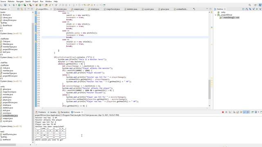Click Remove Launch icon in Console toolbar
The width and height of the screenshot is (262, 147).
click(x=226, y=112)
